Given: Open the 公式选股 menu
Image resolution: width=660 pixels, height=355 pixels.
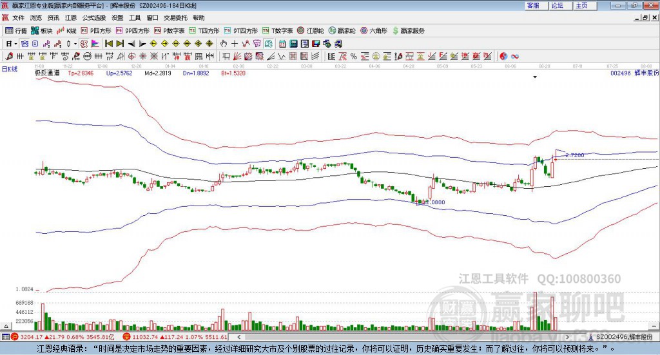Looking at the screenshot, I should pyautogui.click(x=94, y=17).
